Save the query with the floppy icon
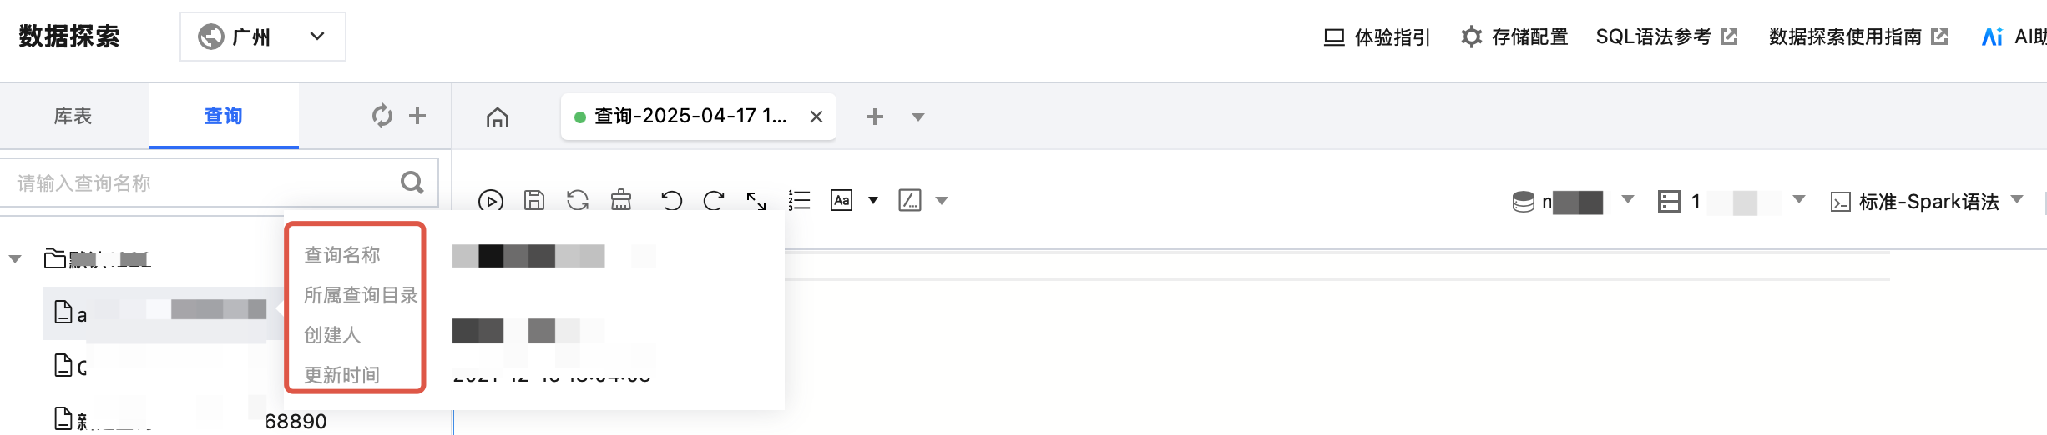Image resolution: width=2047 pixels, height=435 pixels. tap(534, 200)
